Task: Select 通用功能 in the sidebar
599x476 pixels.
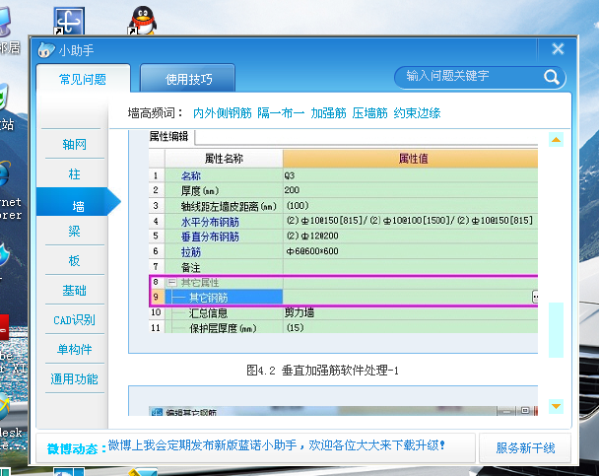Action: [74, 379]
